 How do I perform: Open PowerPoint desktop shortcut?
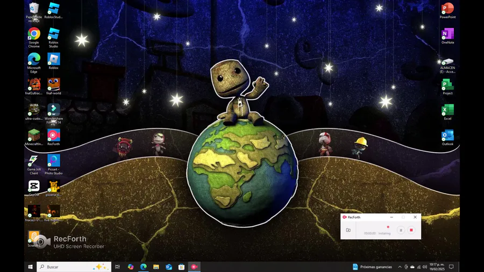[x=447, y=11]
